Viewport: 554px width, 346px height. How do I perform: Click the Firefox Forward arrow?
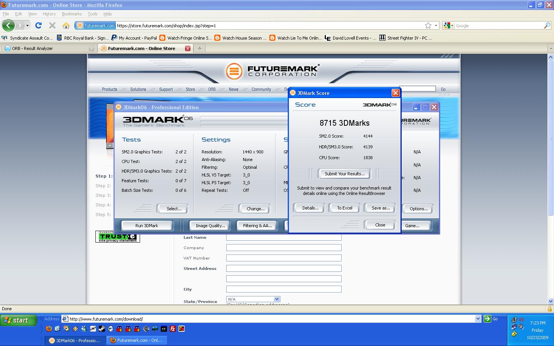[20, 25]
